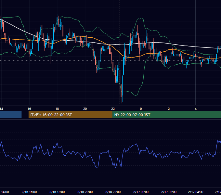Click the 18 hour label on chart axis
The image size is (221, 195).
click(57, 109)
